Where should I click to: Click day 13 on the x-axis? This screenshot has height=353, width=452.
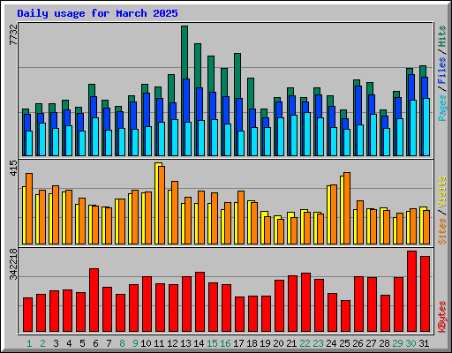pyautogui.click(x=185, y=343)
